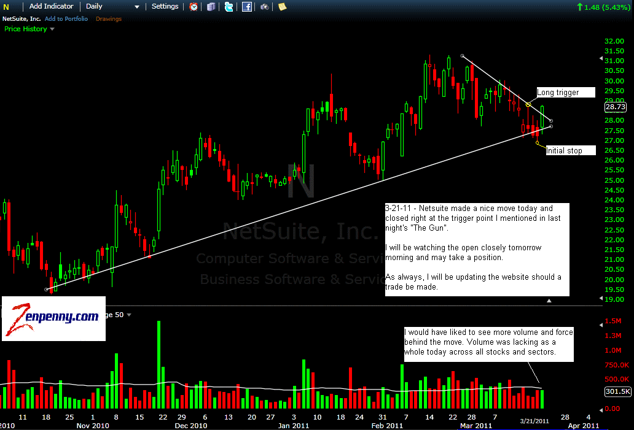
Task: Click the Add to Portfolio link
Action: [x=66, y=18]
